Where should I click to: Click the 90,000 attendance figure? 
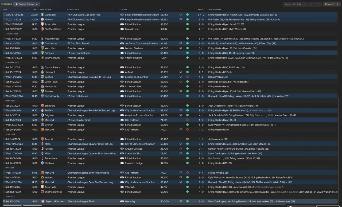pyautogui.click(x=165, y=201)
